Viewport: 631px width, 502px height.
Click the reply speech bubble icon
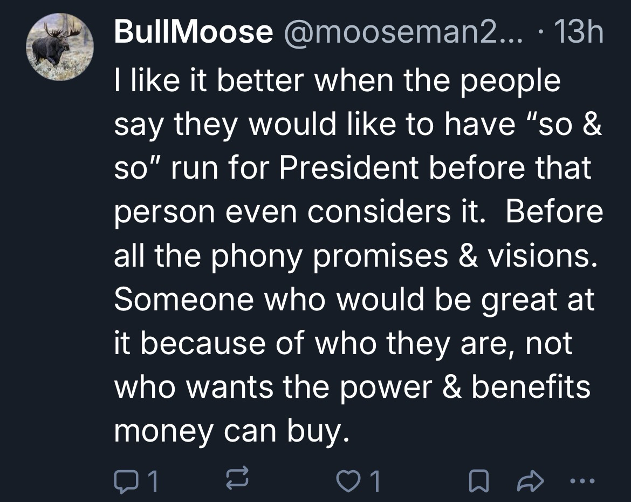pos(126,481)
